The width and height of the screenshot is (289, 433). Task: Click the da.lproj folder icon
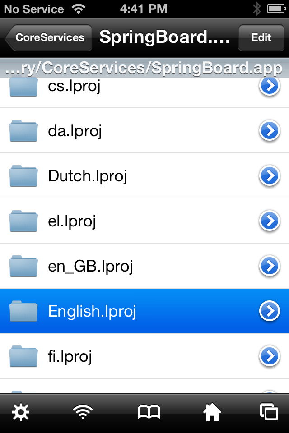[x=23, y=131]
